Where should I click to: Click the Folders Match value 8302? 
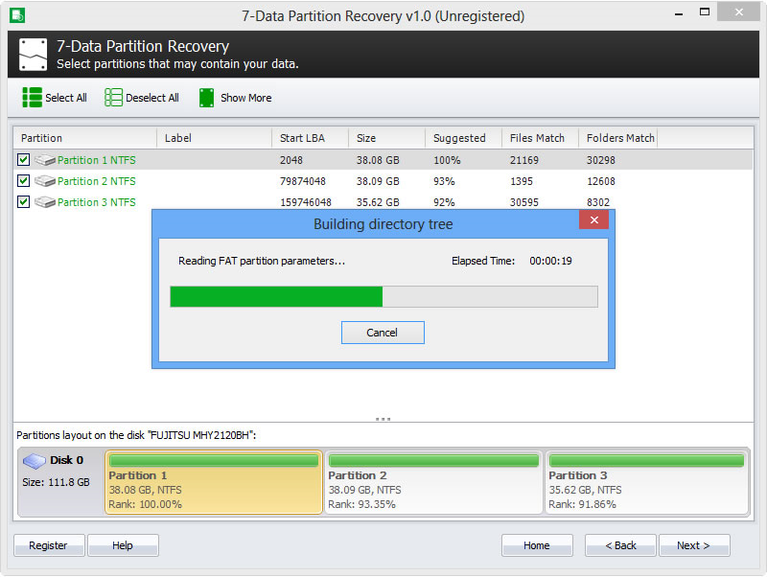point(597,202)
